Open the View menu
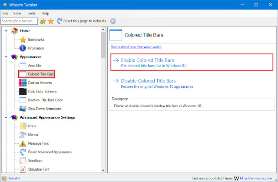The width and height of the screenshot is (278, 182). click(17, 13)
